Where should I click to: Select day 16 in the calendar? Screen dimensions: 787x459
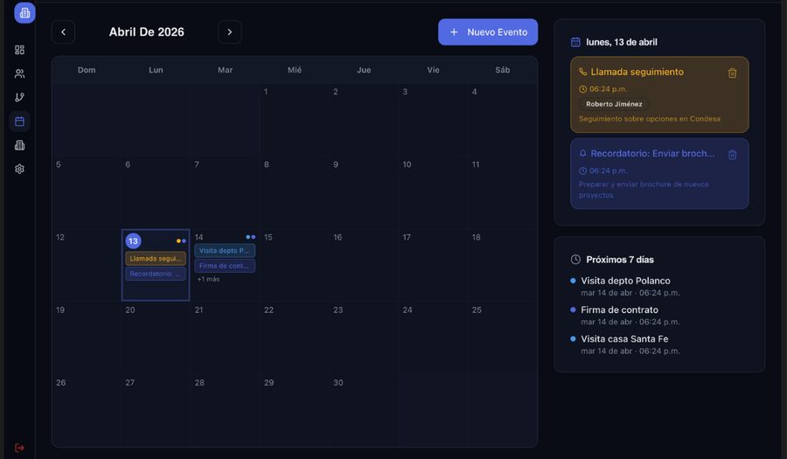(x=364, y=265)
